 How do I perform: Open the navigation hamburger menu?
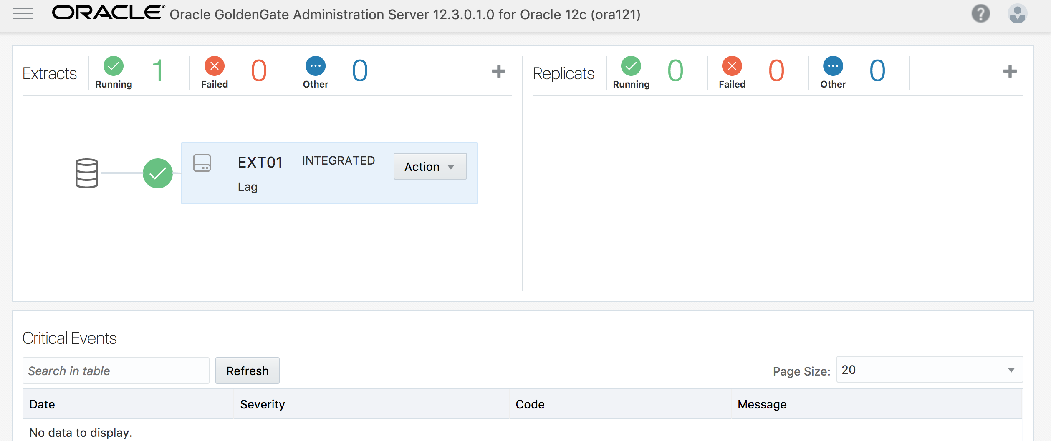[23, 14]
